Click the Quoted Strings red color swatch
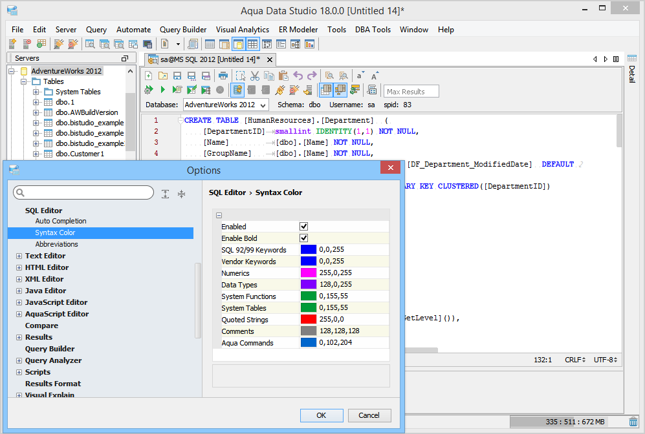The width and height of the screenshot is (645, 434). click(309, 319)
